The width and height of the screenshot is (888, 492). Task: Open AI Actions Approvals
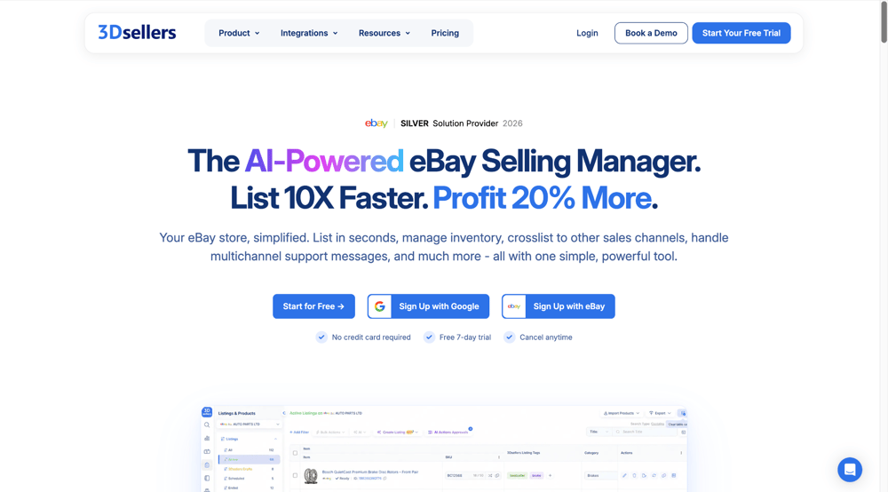pos(448,432)
